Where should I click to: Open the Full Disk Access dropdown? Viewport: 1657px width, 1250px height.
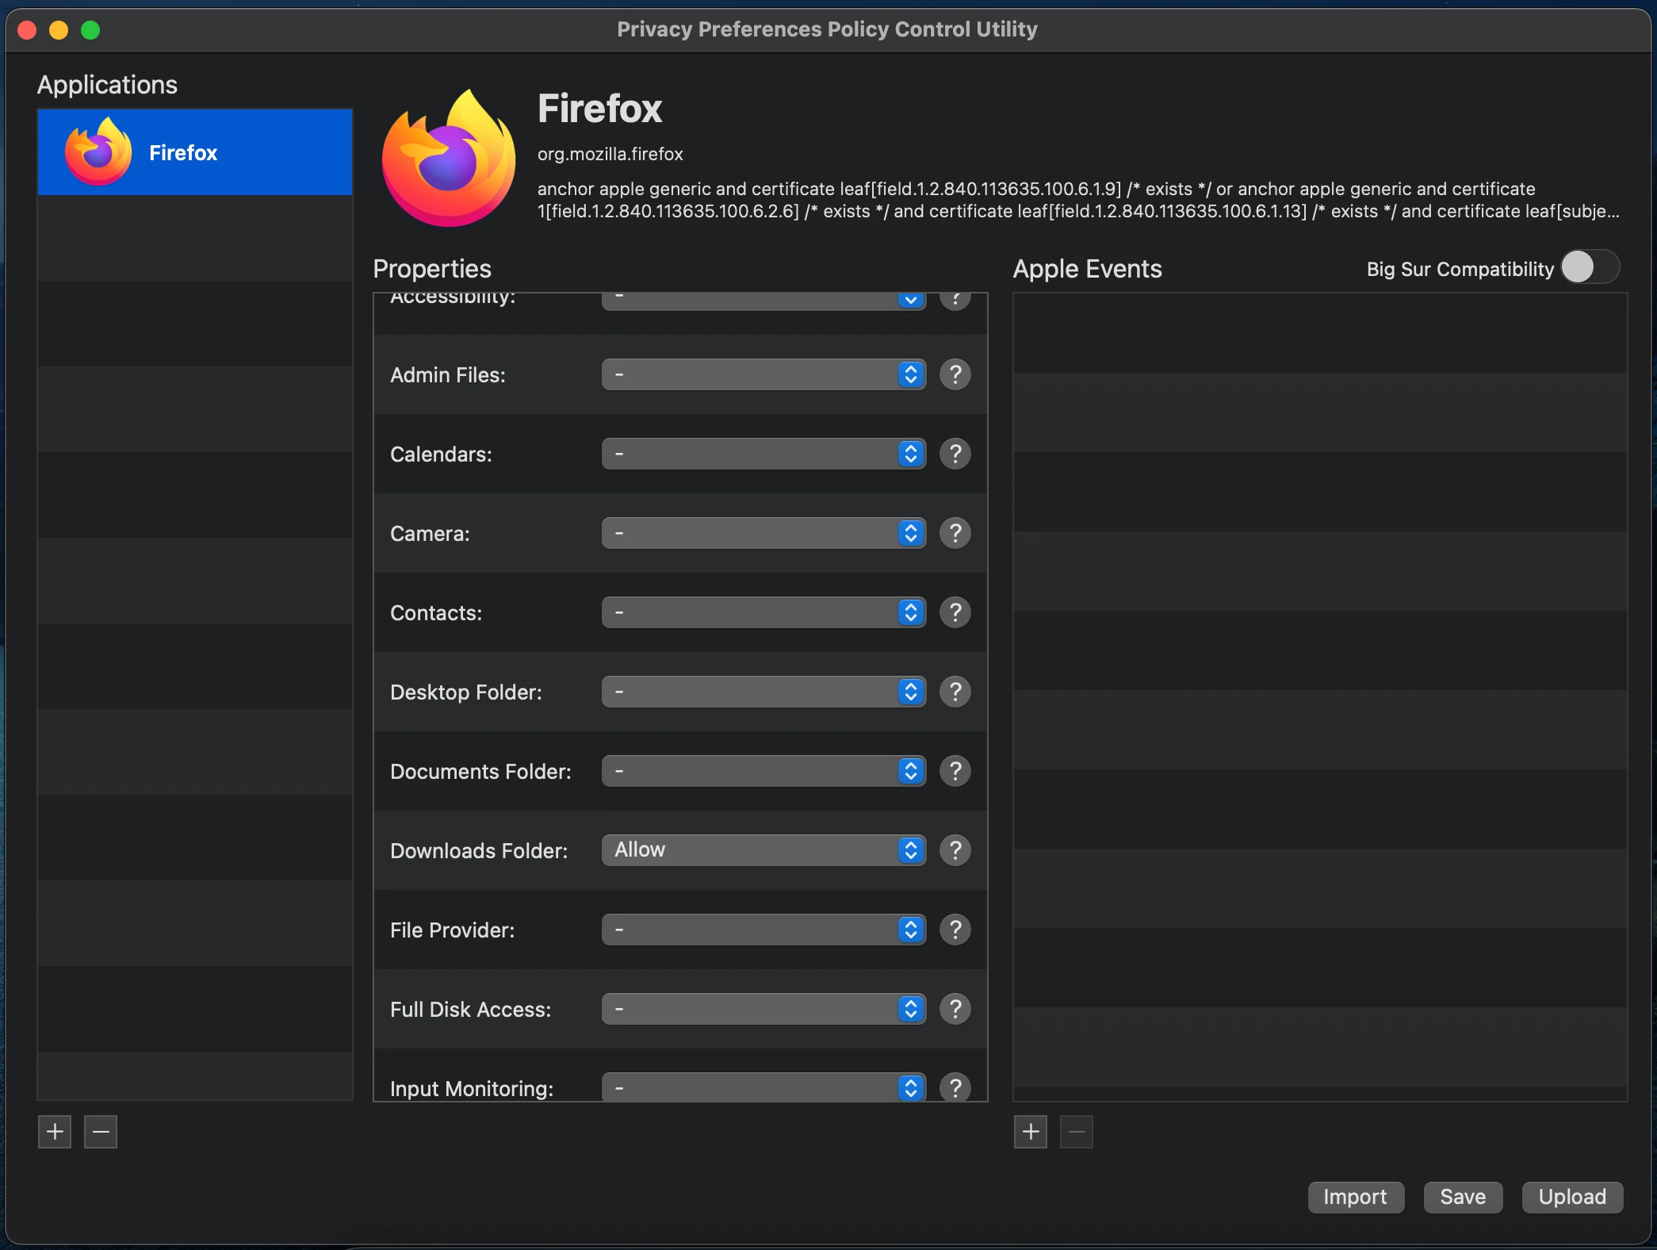(763, 1009)
